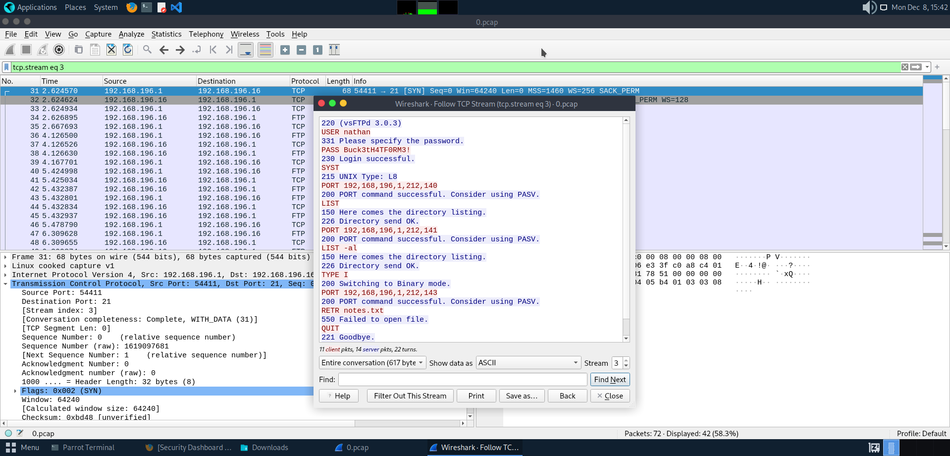950x456 pixels.
Task: Click the Find field in the stream window
Action: (462, 379)
